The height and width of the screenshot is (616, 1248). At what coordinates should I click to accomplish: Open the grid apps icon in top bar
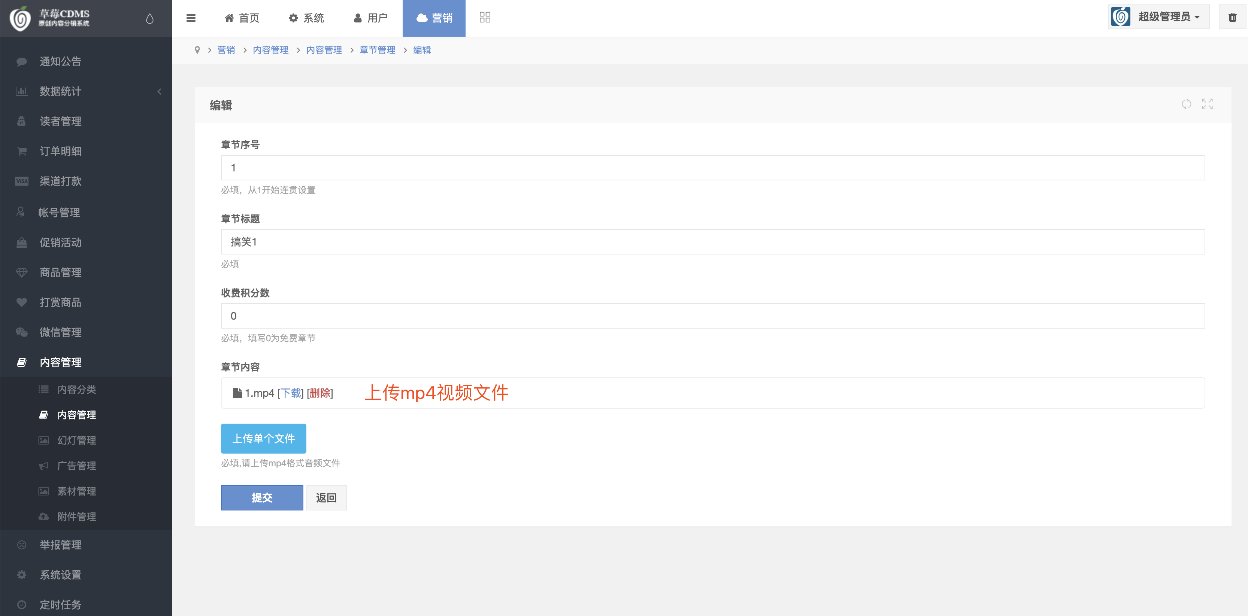pyautogui.click(x=484, y=18)
